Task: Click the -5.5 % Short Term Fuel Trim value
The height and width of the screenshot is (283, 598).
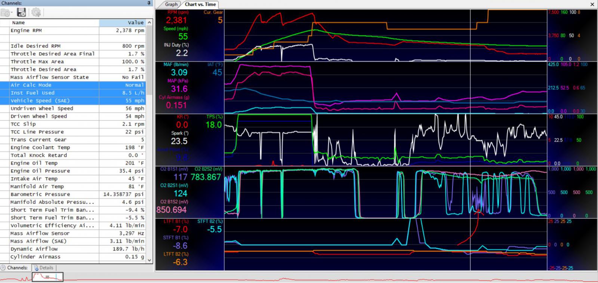Action: coord(135,218)
